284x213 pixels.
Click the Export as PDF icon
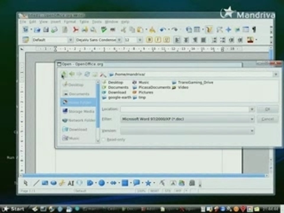coord(75,30)
